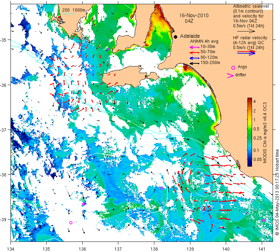Image resolution: width=280 pixels, height=252 pixels.
Task: Click the latitude axis label -37
Action: point(3,129)
